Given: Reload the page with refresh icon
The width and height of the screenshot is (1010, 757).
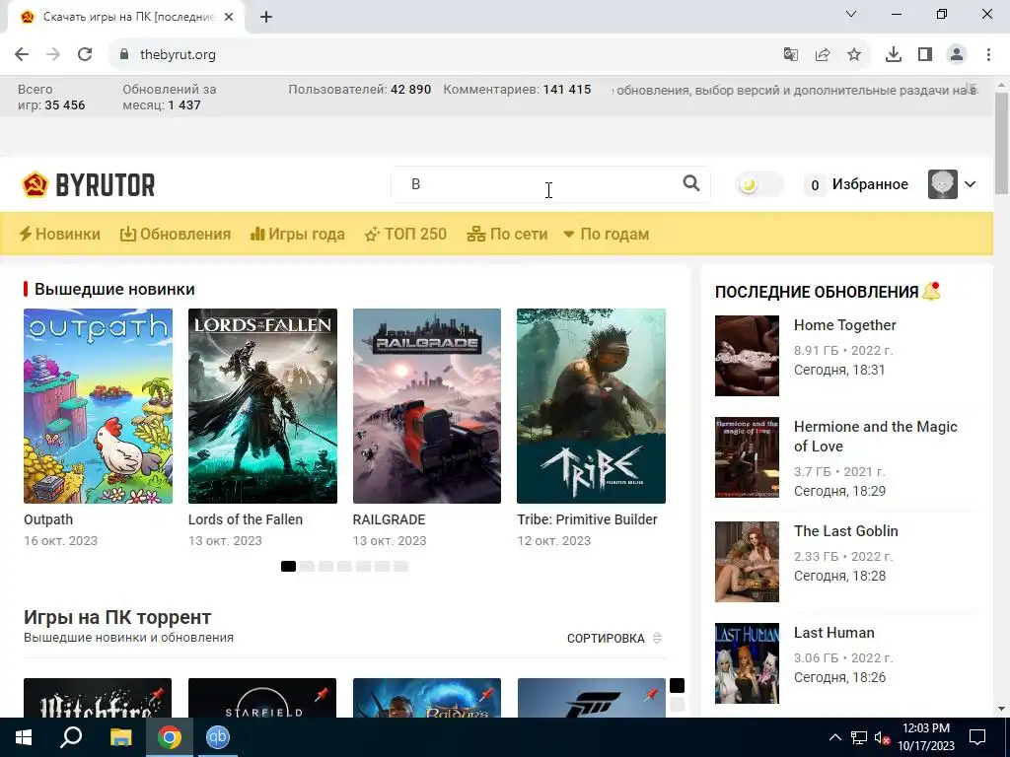Looking at the screenshot, I should [x=85, y=54].
